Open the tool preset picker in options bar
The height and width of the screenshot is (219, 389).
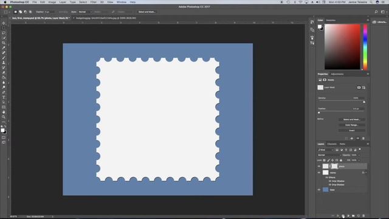7,12
